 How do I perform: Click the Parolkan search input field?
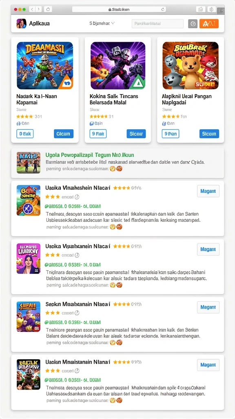pyautogui.click(x=157, y=24)
